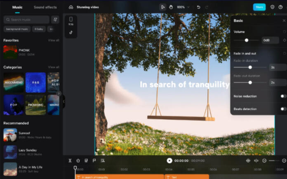Viewport: 287px width, 179px height.
Task: Click the project title 'Stunning video'
Action: click(x=88, y=7)
